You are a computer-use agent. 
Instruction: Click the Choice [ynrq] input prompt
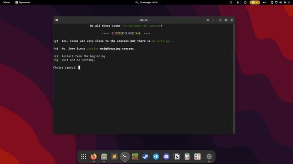tap(67, 67)
